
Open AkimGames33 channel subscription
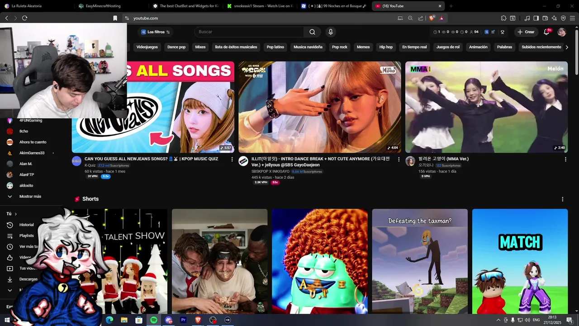(32, 153)
